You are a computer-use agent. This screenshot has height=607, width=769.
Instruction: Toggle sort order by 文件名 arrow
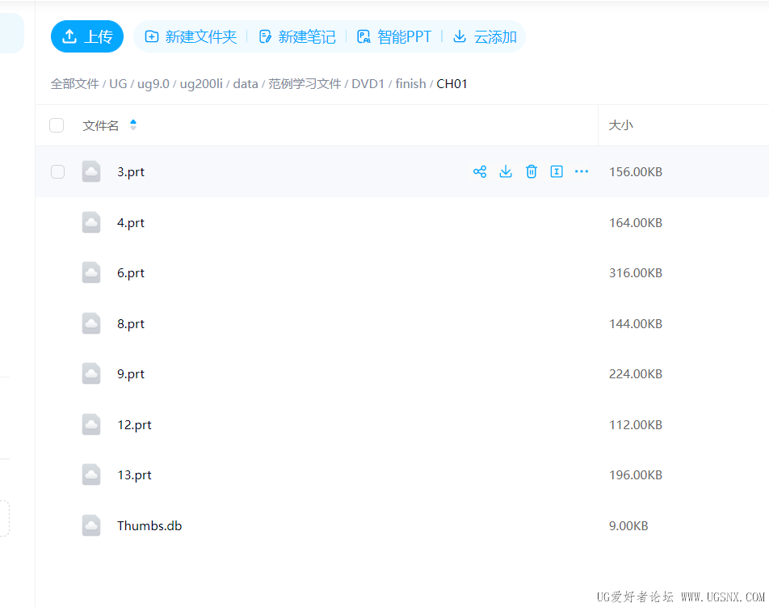pyautogui.click(x=133, y=125)
